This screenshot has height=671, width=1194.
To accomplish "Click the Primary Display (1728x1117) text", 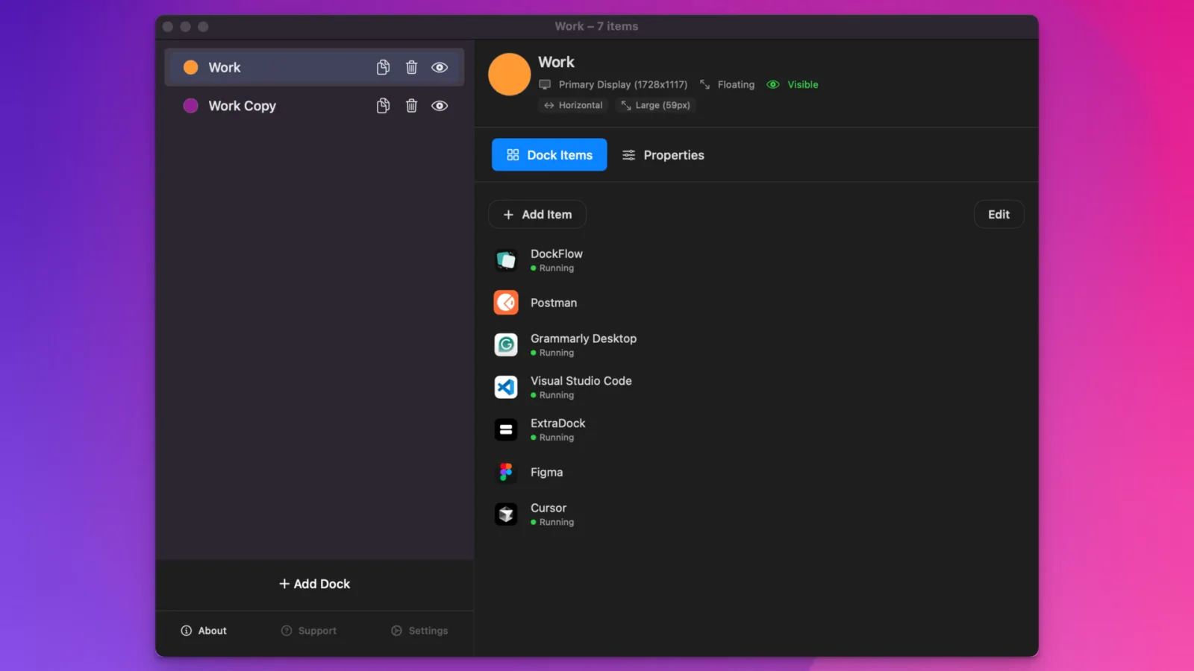I will coord(623,85).
